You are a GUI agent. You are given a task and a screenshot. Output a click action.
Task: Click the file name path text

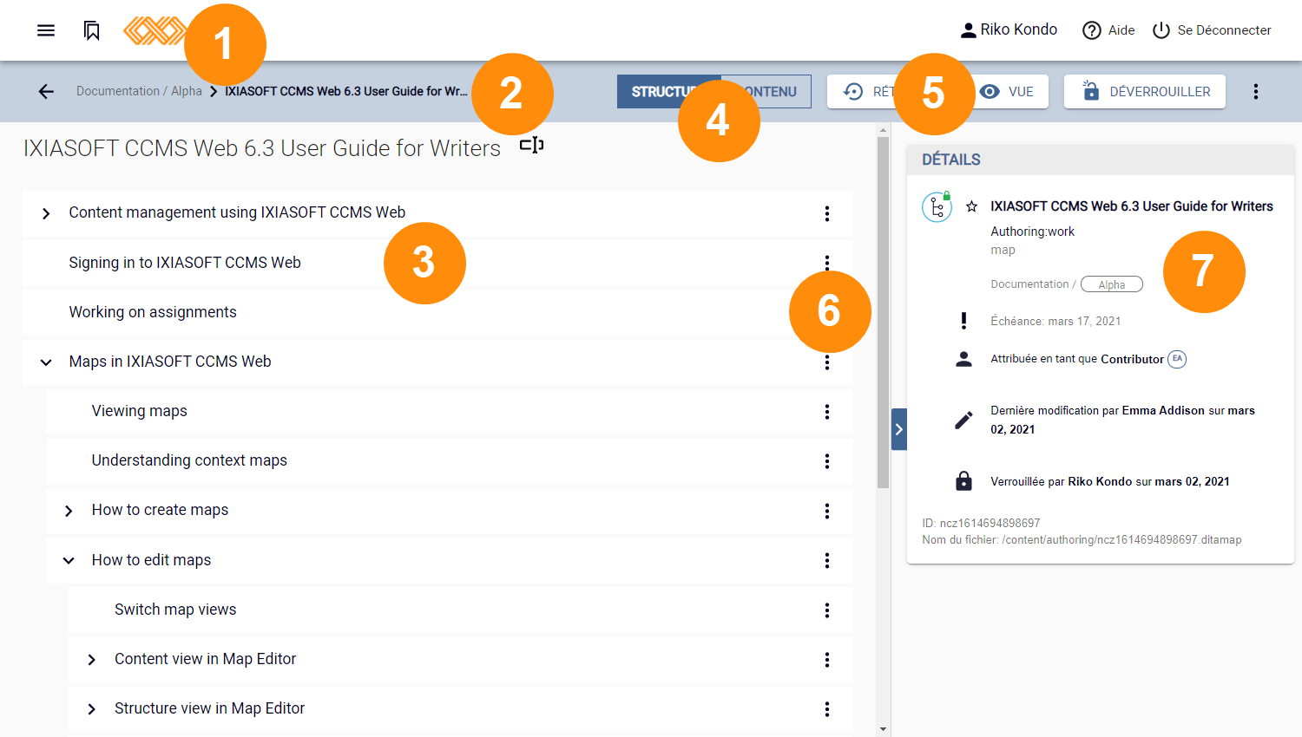coord(1082,539)
